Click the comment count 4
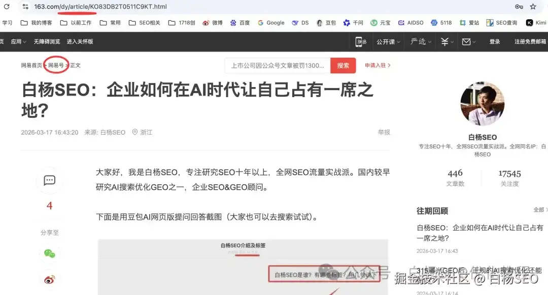This screenshot has height=295, width=548. tap(49, 206)
